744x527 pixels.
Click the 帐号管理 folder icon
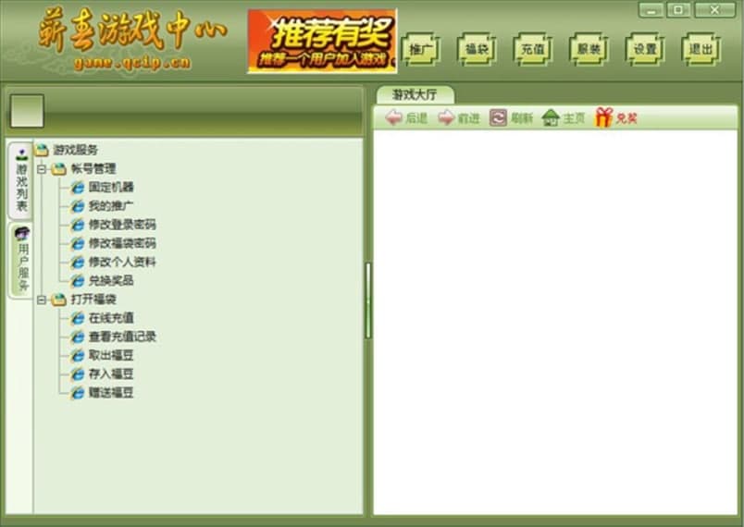tap(59, 168)
